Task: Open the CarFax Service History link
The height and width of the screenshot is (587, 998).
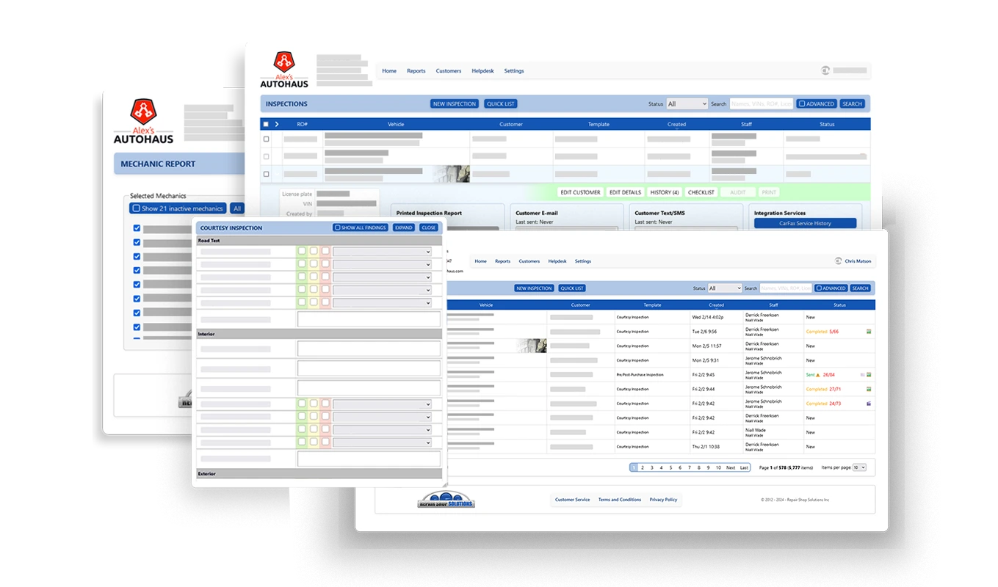Action: click(x=804, y=223)
